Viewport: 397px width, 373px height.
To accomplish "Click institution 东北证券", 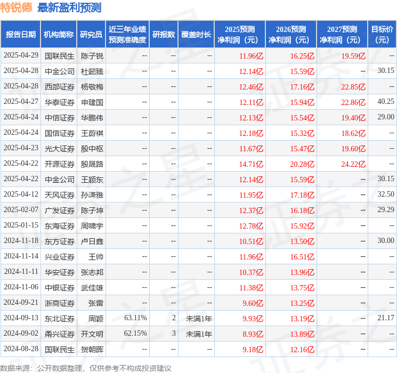I will click(x=60, y=319).
